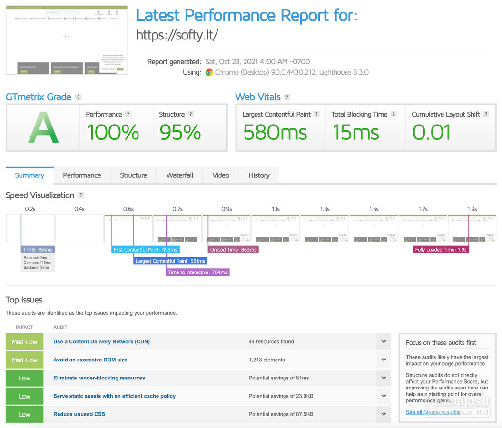Open the Waterfall tab
Viewport: 502px width, 428px height.
[179, 175]
